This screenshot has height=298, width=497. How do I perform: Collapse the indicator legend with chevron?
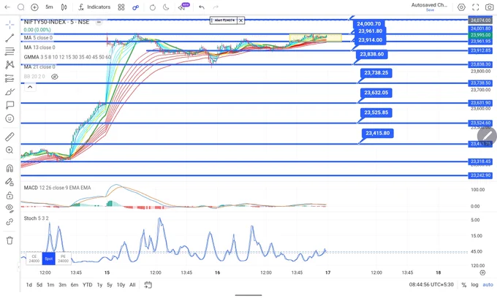tap(30, 87)
